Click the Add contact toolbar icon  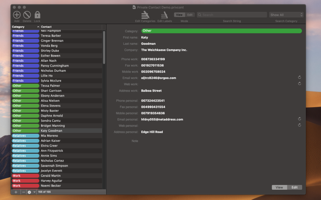17,15
